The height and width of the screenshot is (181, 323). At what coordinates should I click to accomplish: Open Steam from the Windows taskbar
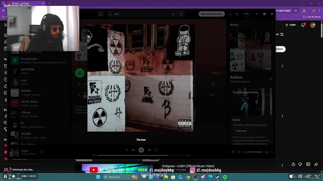coord(217,177)
